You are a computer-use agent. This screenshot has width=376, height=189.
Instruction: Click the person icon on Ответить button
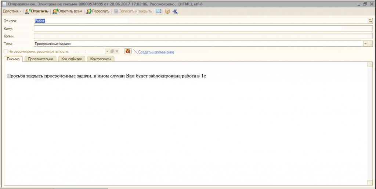coord(28,11)
